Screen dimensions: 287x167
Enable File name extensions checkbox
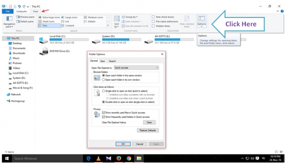[153, 22]
